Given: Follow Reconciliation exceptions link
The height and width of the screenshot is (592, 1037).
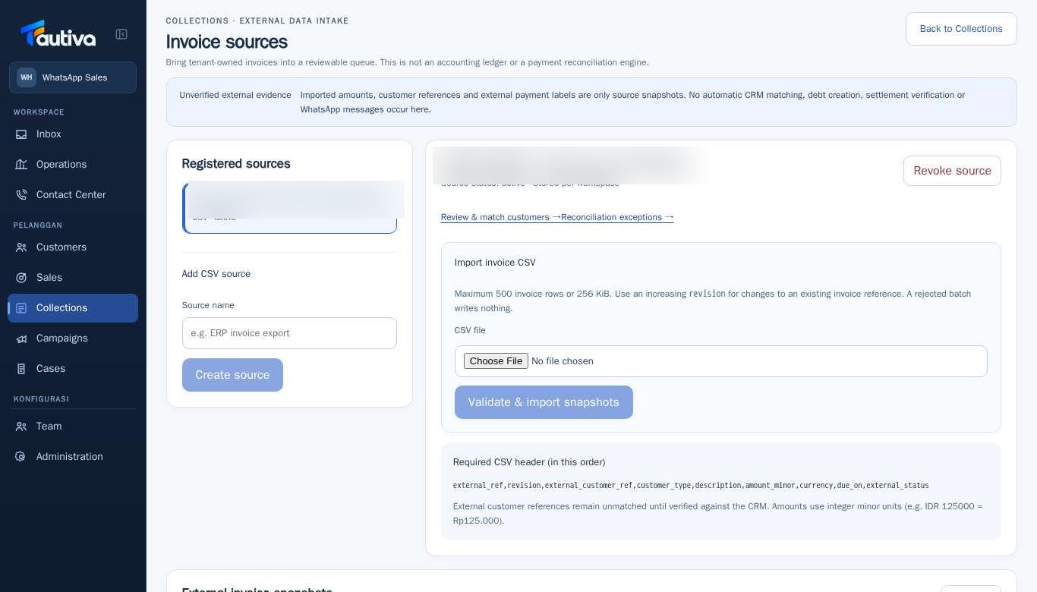Looking at the screenshot, I should pyautogui.click(x=617, y=217).
